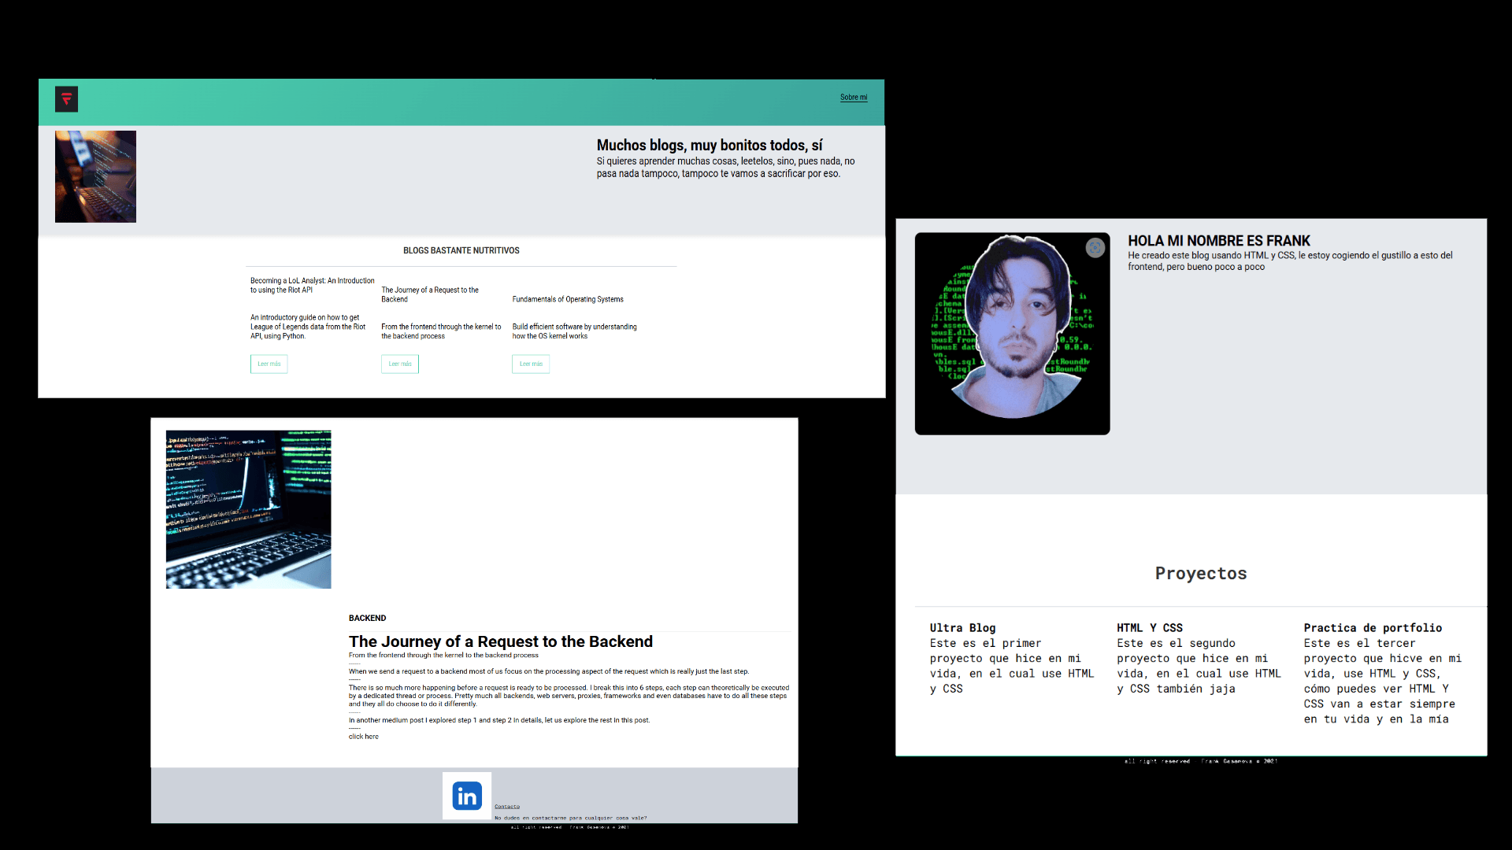Click the Proyectos section heading
This screenshot has width=1512, height=850.
1200,574
